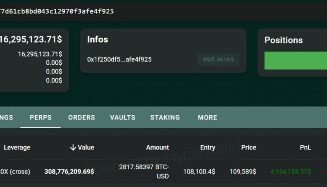The width and height of the screenshot is (327, 187).
Task: Select the VAULTS tab
Action: click(x=123, y=117)
